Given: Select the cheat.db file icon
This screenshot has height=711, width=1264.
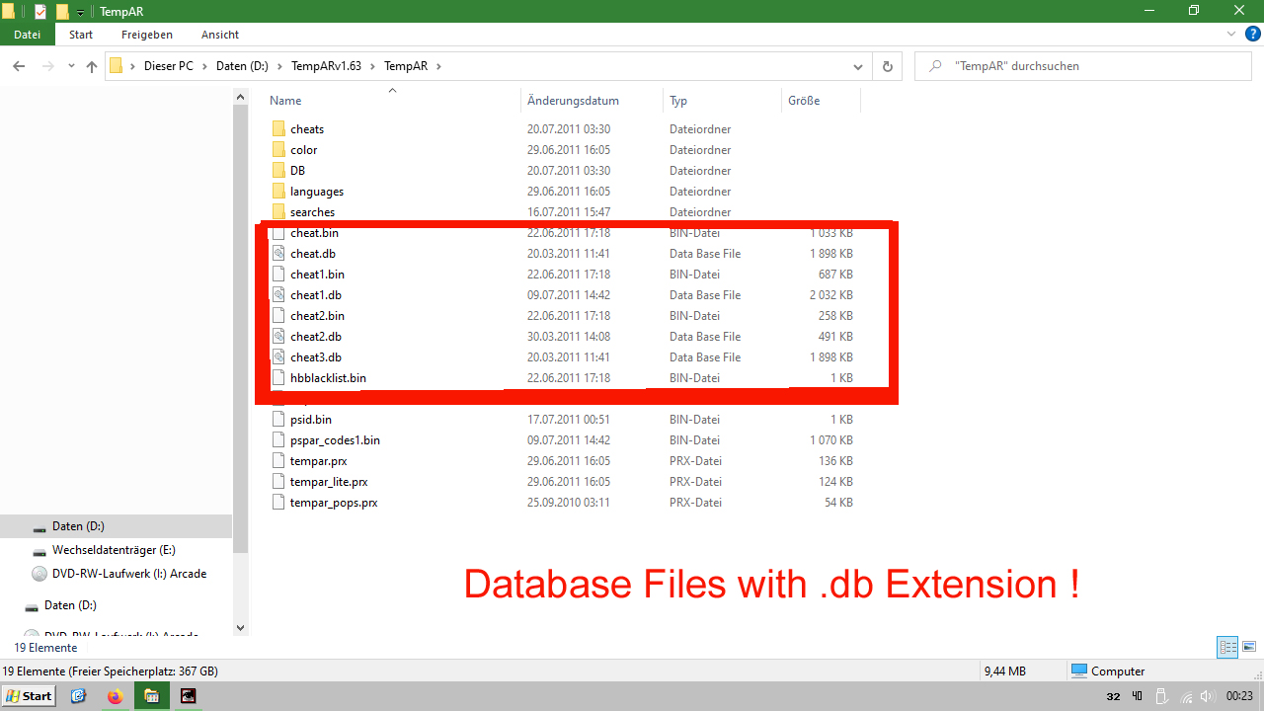Looking at the screenshot, I should coord(278,254).
